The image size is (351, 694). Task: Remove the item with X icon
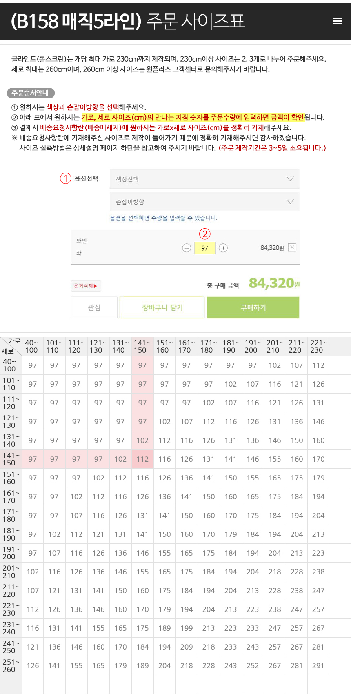point(292,247)
